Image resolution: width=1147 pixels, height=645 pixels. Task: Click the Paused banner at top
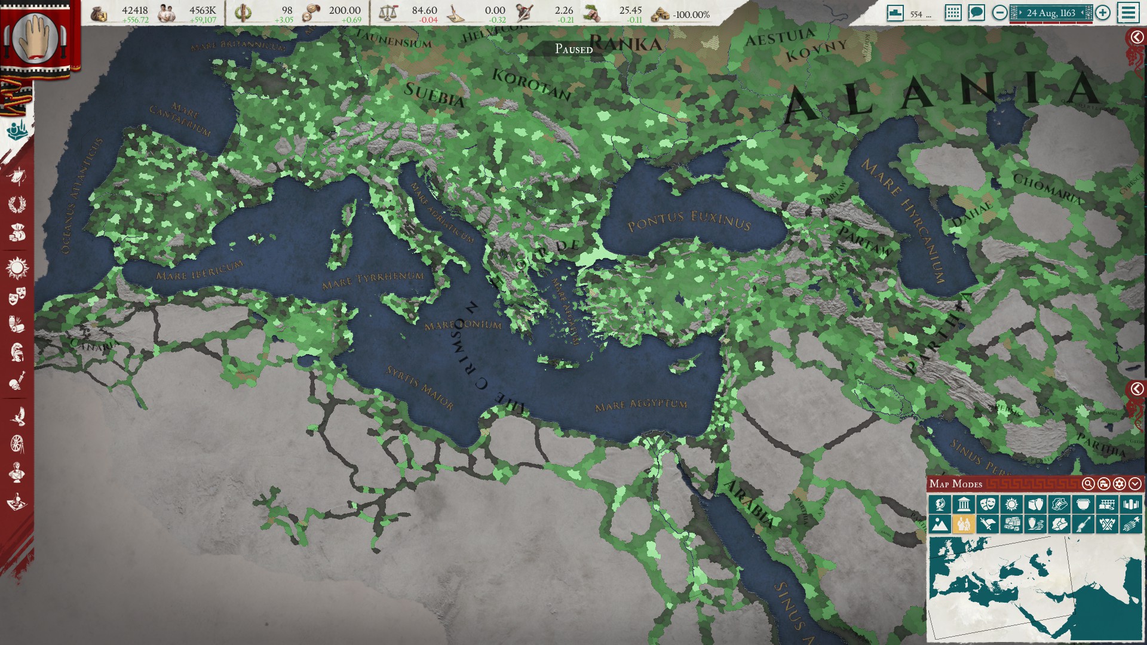(x=573, y=49)
